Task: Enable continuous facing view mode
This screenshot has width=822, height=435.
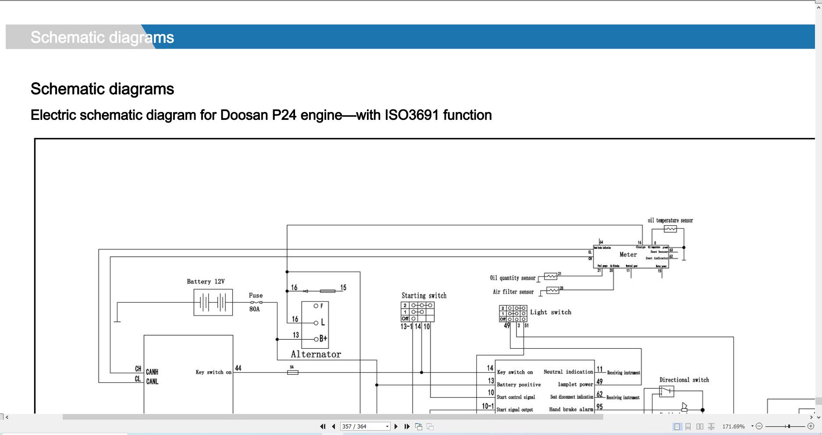Action: tap(711, 426)
